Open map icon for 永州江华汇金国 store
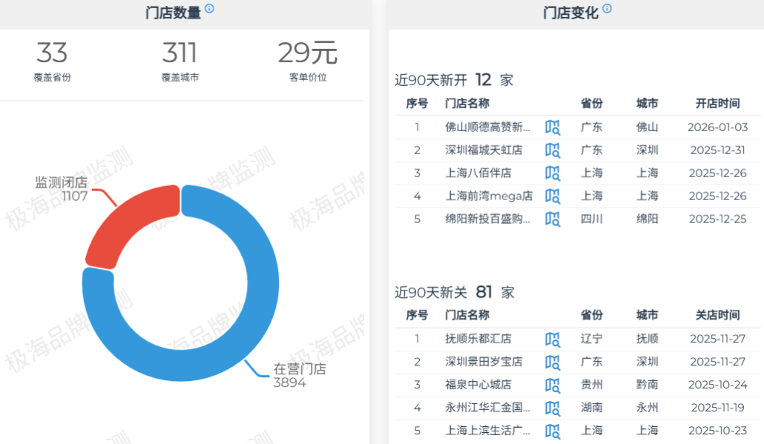 tap(553, 408)
